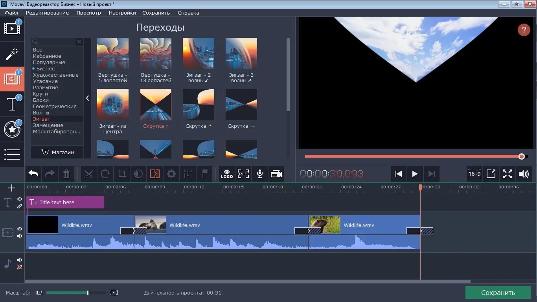The height and width of the screenshot is (302, 537).
Task: Click the plus Add track button
Action: click(x=12, y=188)
